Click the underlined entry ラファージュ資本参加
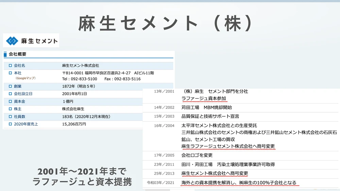 [x=204, y=99]
